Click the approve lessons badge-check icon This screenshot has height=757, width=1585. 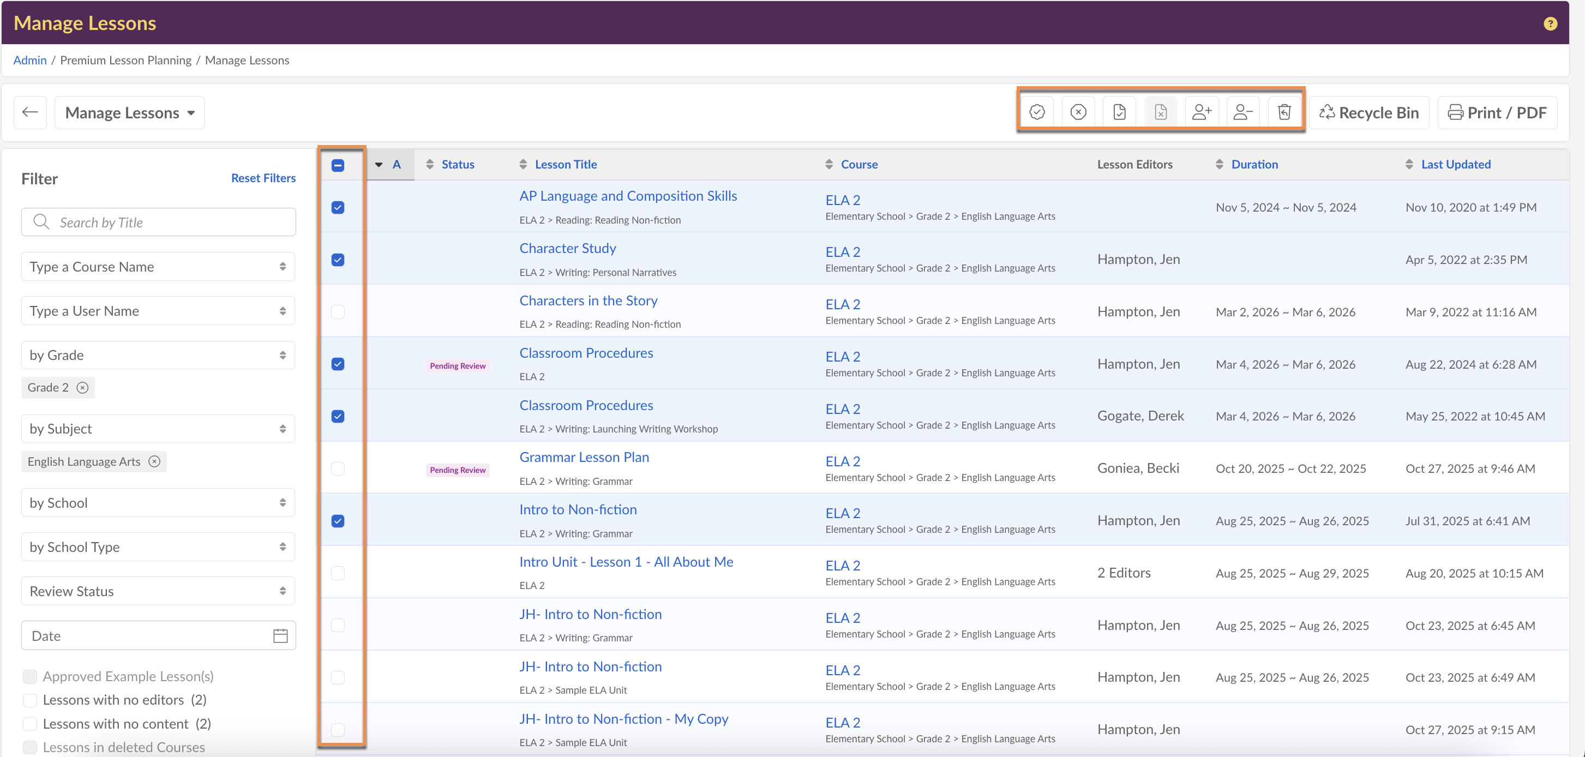click(x=1037, y=112)
